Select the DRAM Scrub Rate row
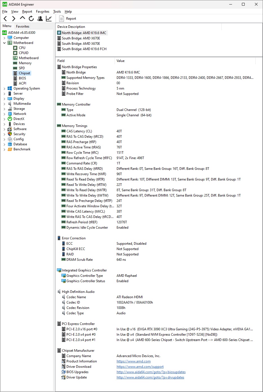This screenshot has width=263, height=392. click(x=156, y=260)
